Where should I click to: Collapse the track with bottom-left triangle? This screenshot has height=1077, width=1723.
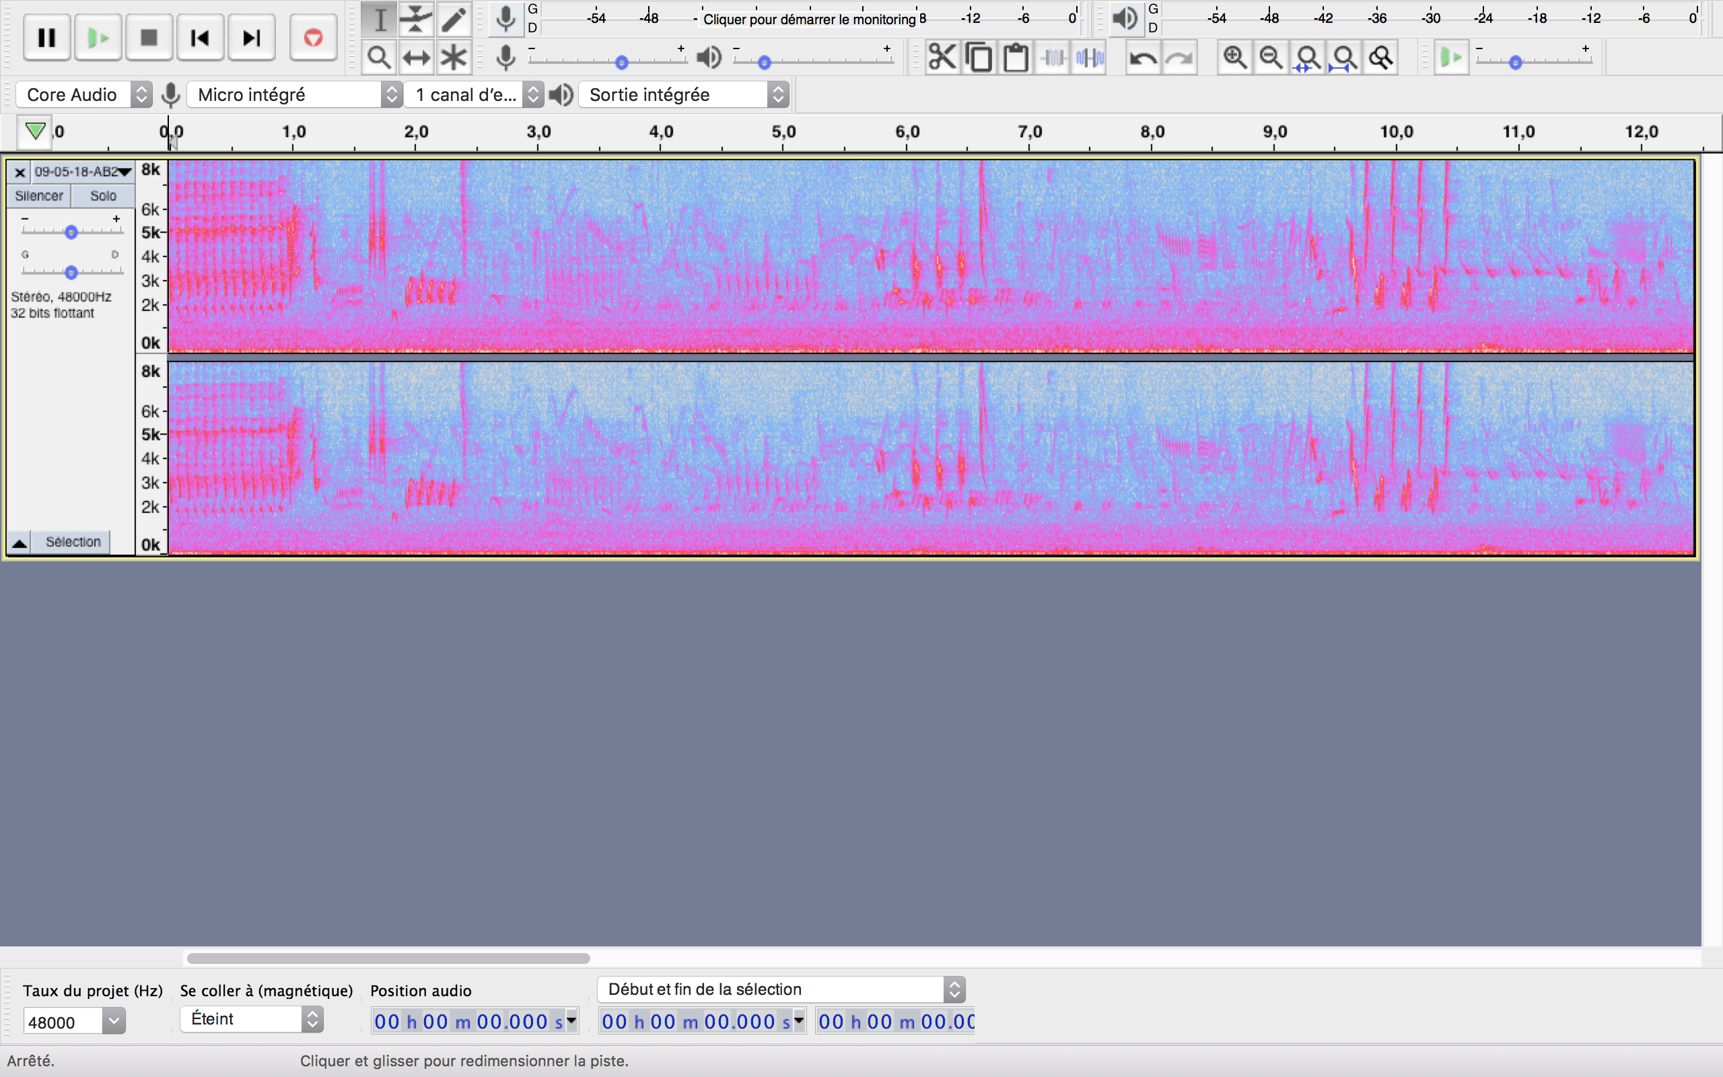pos(20,543)
